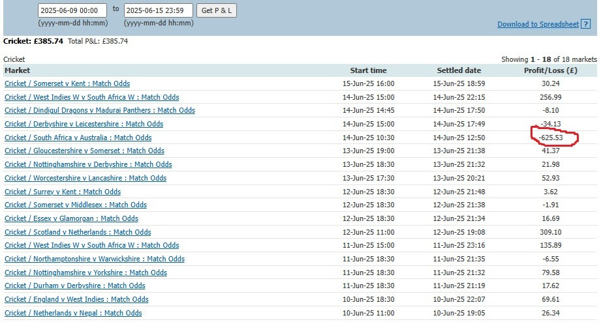This screenshot has height=324, width=601.
Task: Select the 256.99 profit value
Action: pos(551,97)
